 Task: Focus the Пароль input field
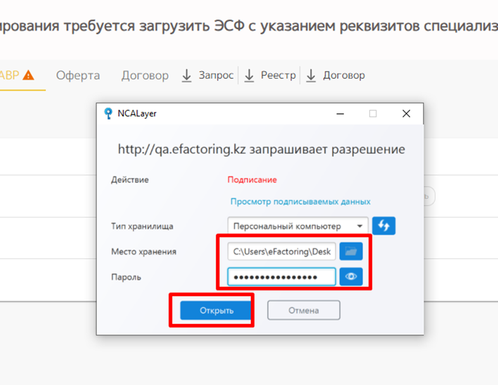pyautogui.click(x=281, y=277)
